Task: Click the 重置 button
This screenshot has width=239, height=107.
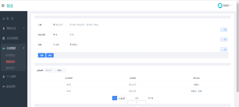Action: pyautogui.click(x=42, y=55)
